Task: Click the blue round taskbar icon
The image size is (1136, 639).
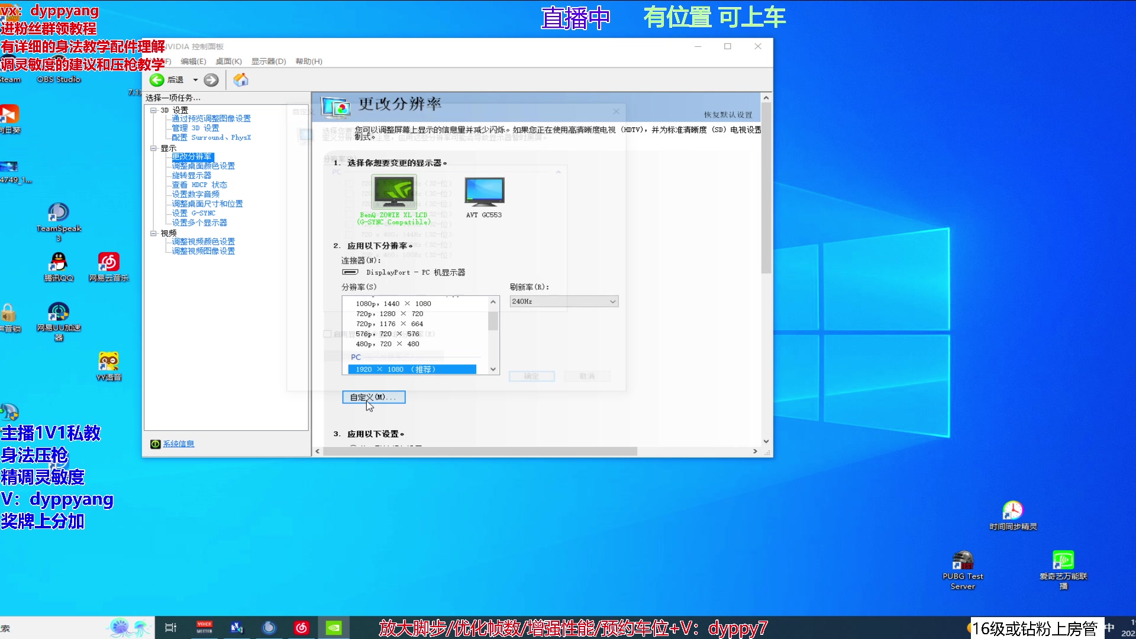Action: 269,628
